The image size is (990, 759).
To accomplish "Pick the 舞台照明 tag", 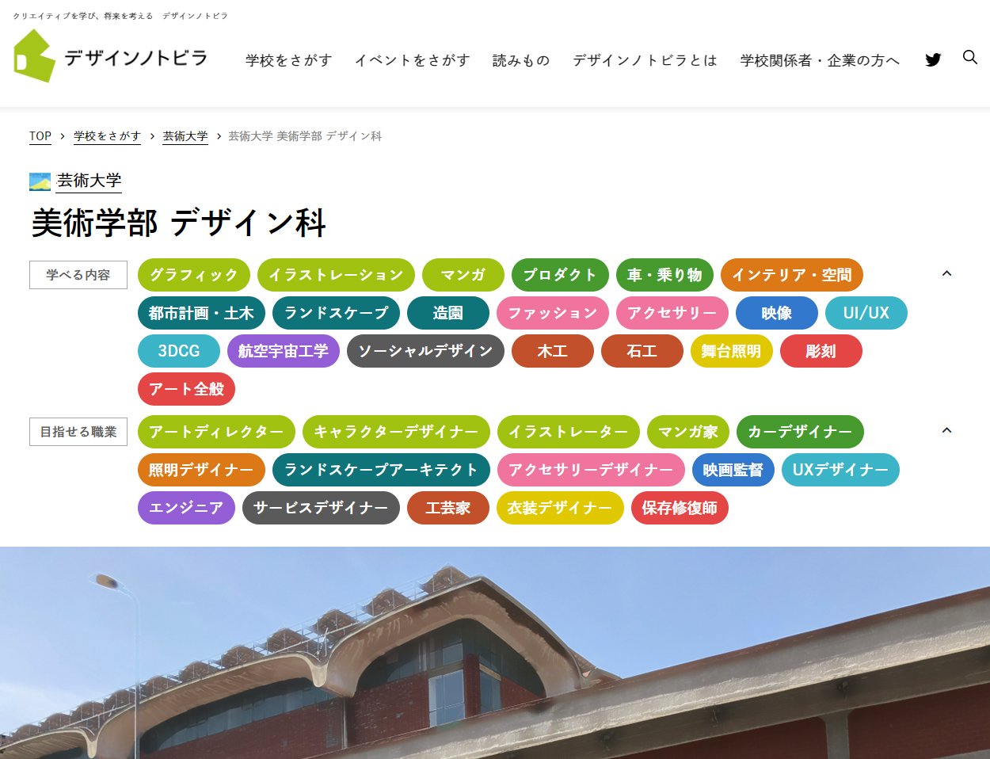I will point(732,351).
